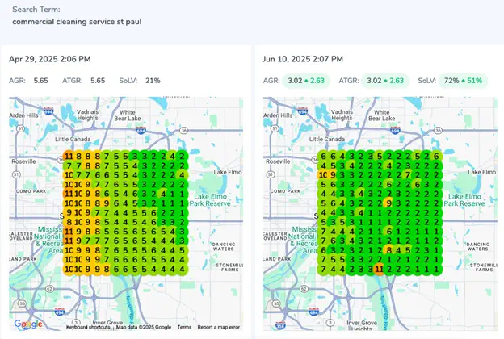Select the yellow 10 rank marker on June map

323,175
